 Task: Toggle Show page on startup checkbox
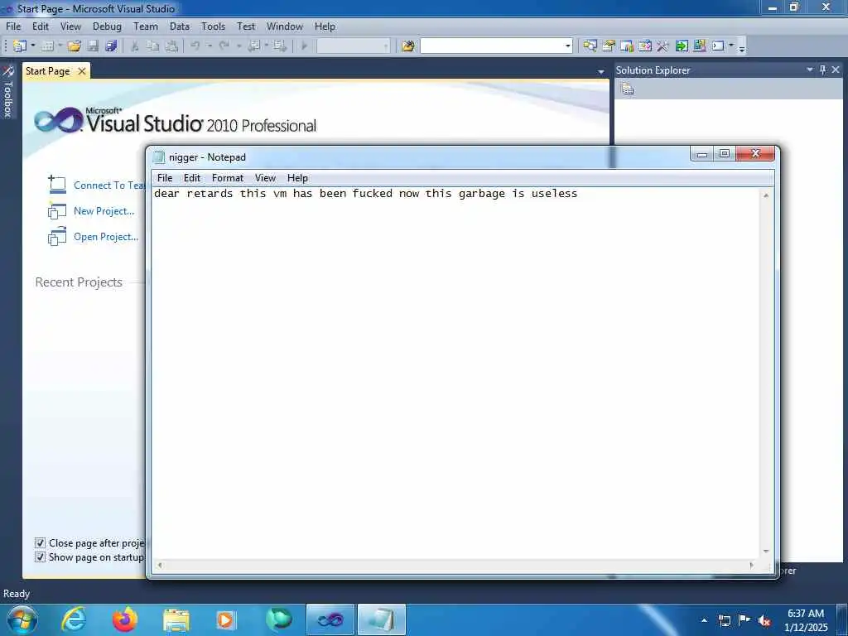tap(40, 557)
